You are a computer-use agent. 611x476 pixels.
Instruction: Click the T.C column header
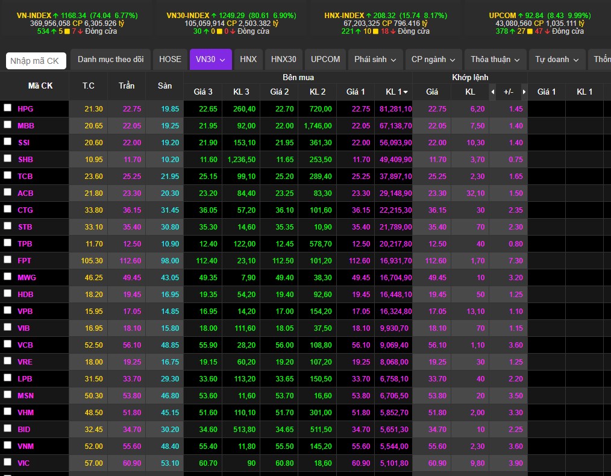pyautogui.click(x=89, y=86)
